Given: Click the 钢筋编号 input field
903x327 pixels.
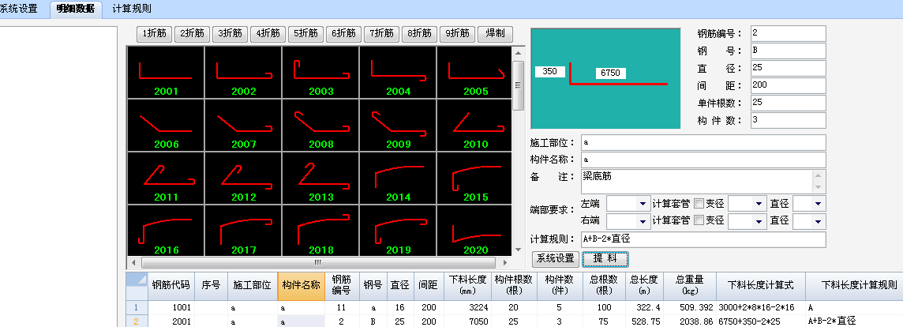Looking at the screenshot, I should (789, 33).
